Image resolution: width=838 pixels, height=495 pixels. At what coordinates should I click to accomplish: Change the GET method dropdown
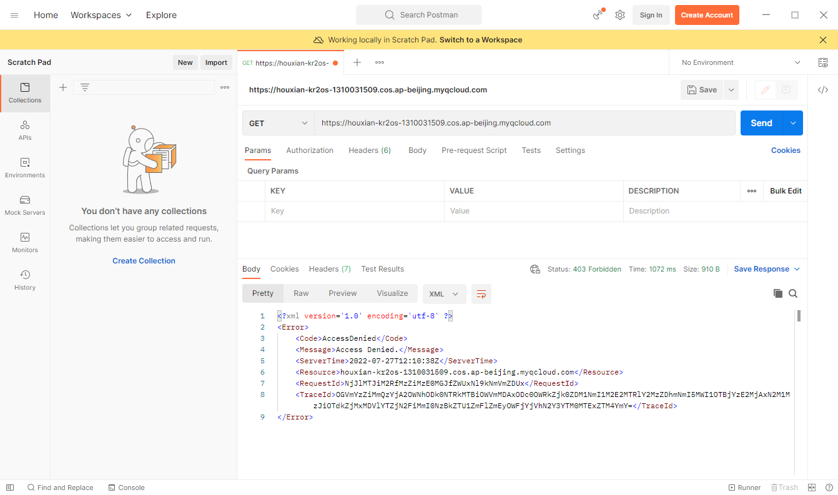click(279, 123)
